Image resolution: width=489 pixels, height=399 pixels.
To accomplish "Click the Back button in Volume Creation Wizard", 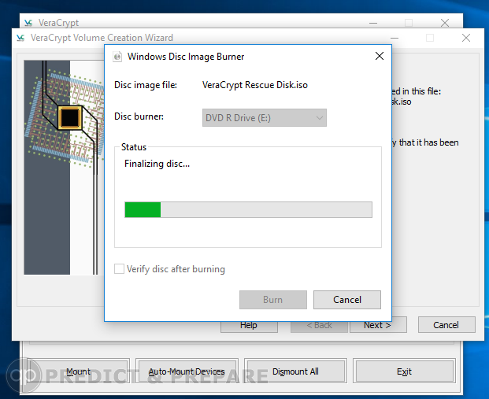I will point(319,326).
